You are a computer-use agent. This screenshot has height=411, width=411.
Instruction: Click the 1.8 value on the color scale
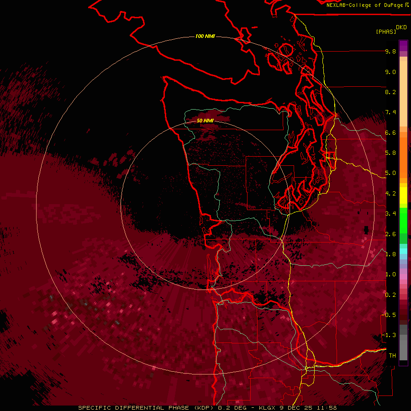[390, 254]
